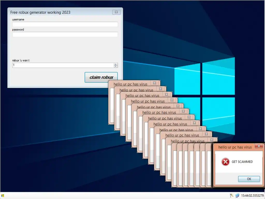Close the Free robux generator window
The image size is (265, 199).
(116, 12)
